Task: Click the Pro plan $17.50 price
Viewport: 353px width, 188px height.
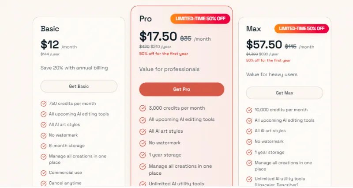Action: tap(158, 36)
